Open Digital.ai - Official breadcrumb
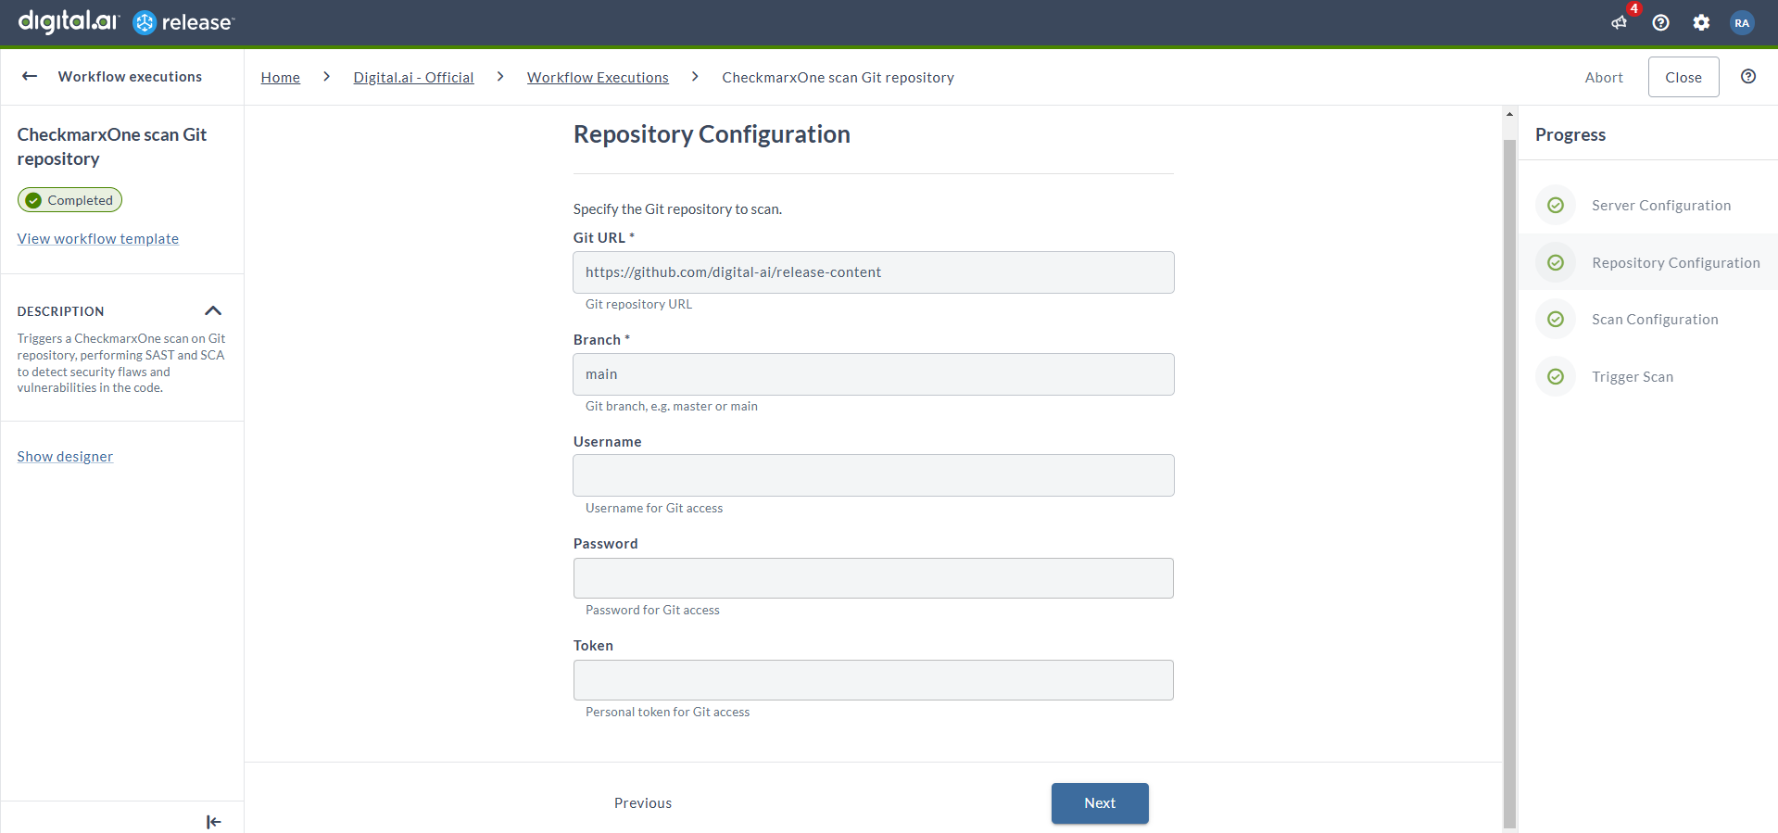This screenshot has width=1778, height=833. click(413, 78)
